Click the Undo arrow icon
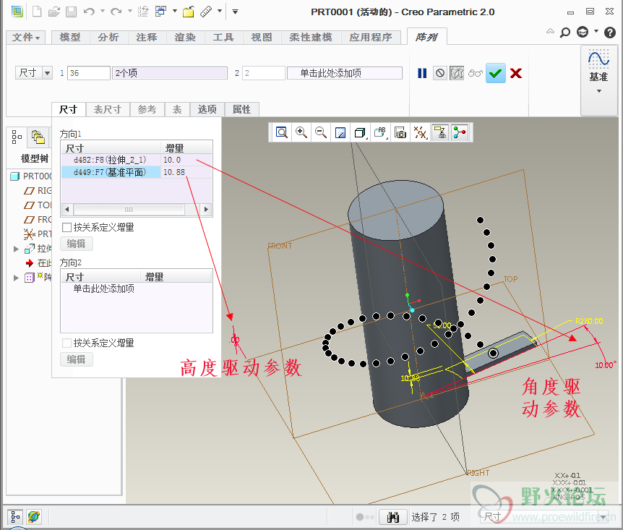This screenshot has width=623, height=530. pos(89,12)
